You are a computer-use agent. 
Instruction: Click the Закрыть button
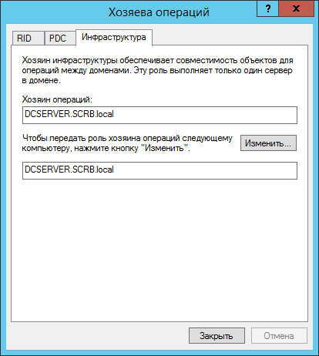(x=217, y=336)
